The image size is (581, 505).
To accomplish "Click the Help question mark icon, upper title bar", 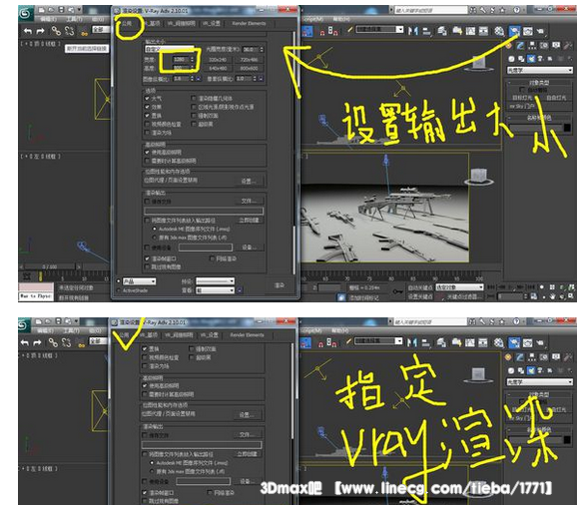I will point(516,10).
